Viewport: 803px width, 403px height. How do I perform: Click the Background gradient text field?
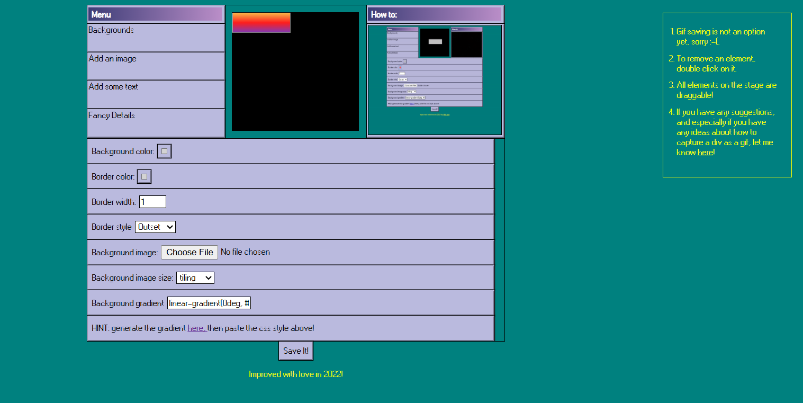209,303
